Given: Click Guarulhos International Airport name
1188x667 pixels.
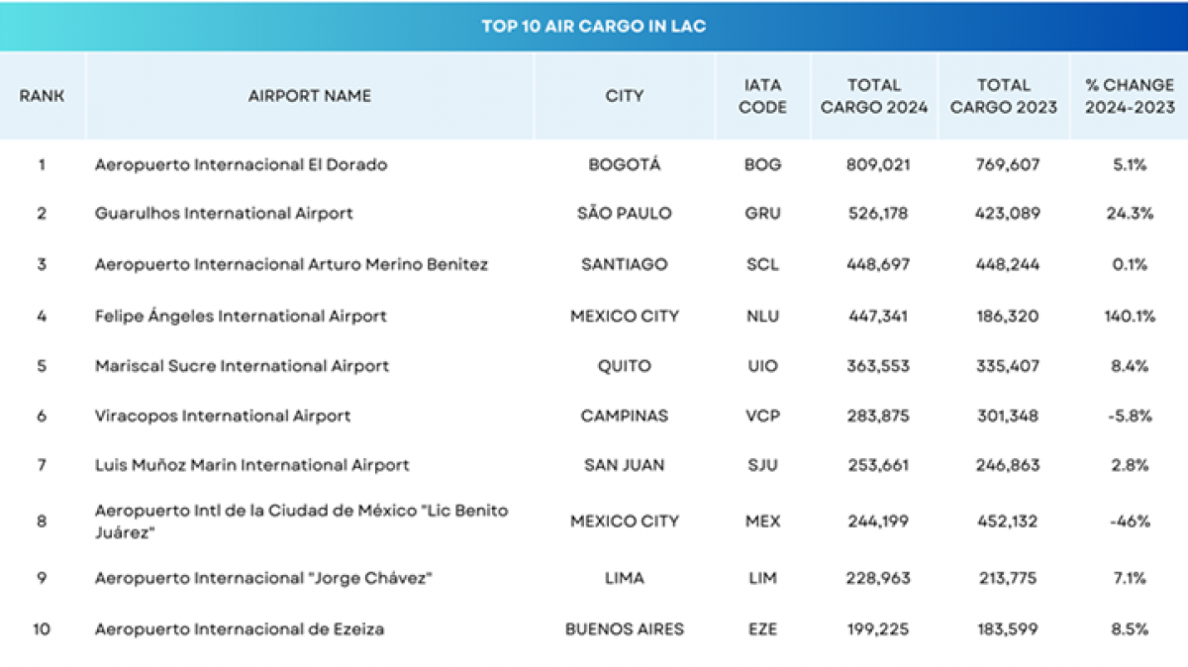Looking at the screenshot, I should (224, 213).
